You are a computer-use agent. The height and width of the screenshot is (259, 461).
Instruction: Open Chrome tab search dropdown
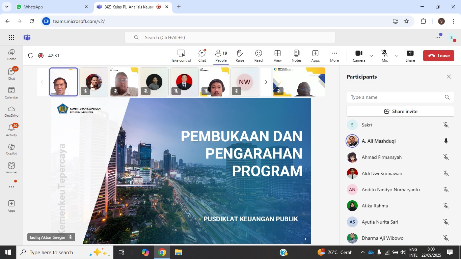7,7
